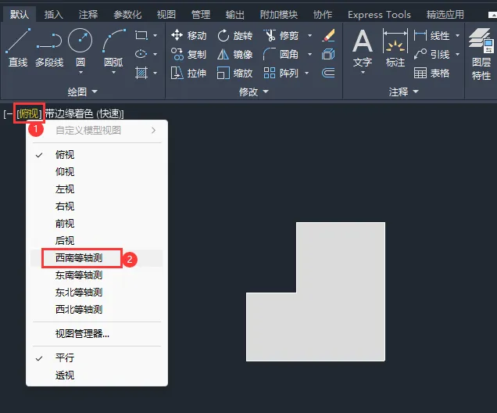
Task: Expand the Circle tool dropdown arrow
Action: coord(80,73)
